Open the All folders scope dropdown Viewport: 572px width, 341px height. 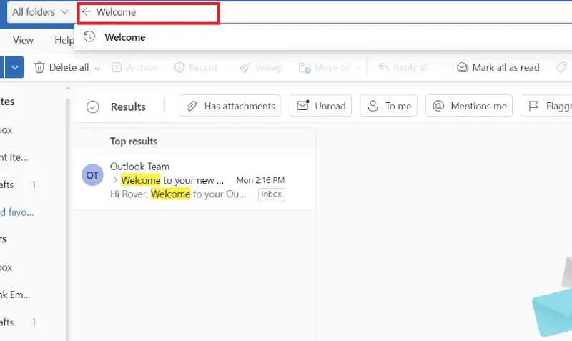pos(41,12)
